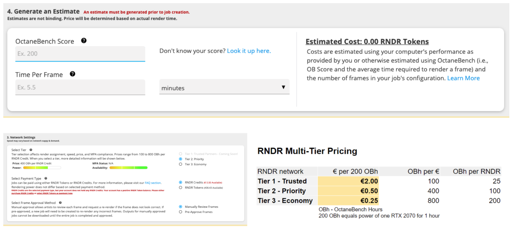The image size is (515, 230).
Task: Click the 'RNDR Multi-Tier Pricing' title
Action: tap(307, 151)
